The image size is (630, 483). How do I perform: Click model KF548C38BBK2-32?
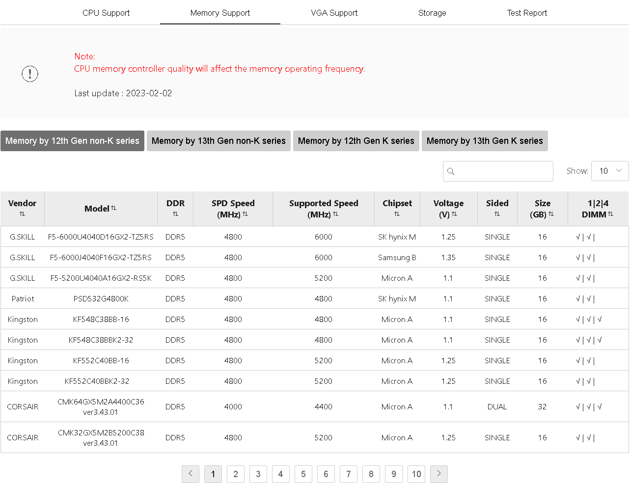(x=101, y=340)
